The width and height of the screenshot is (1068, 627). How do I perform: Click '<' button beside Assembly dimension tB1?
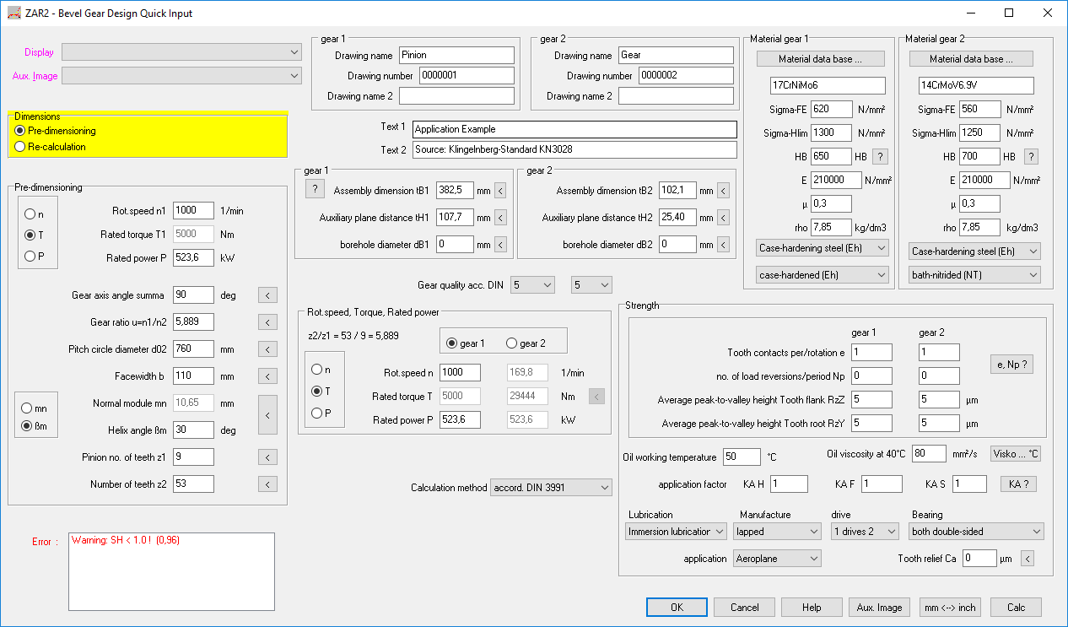click(499, 191)
